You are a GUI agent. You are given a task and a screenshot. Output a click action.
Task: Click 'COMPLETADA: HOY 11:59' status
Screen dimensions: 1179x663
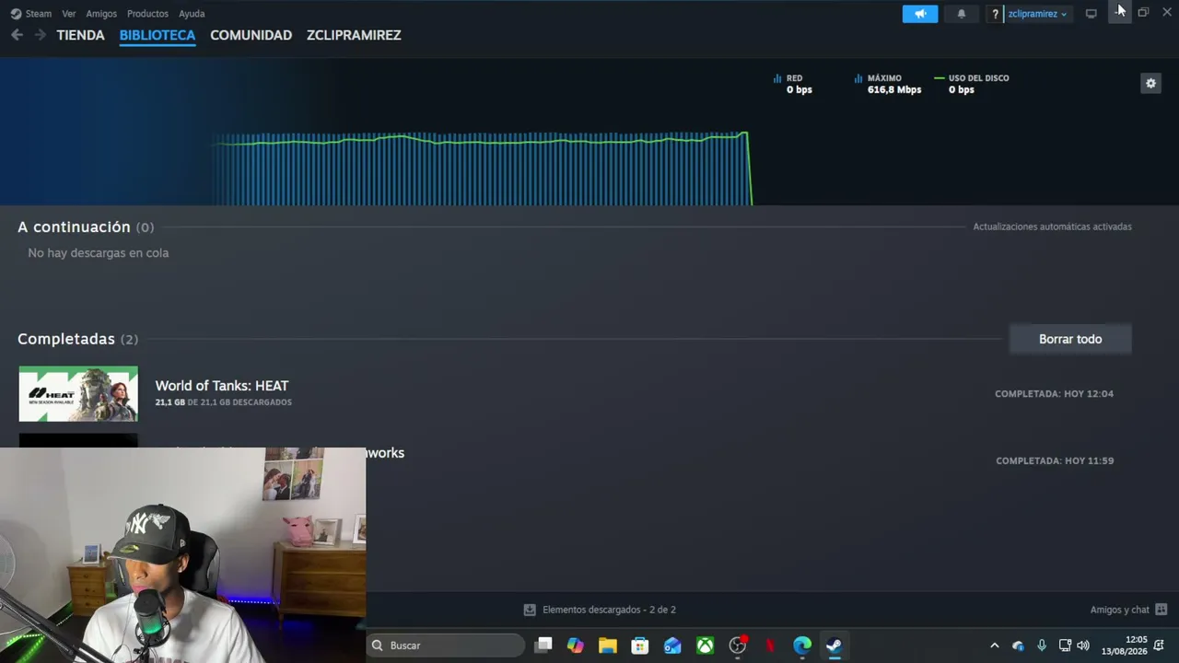(1055, 460)
